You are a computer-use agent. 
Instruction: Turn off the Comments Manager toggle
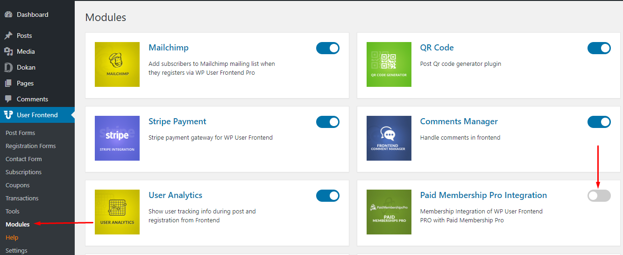599,122
